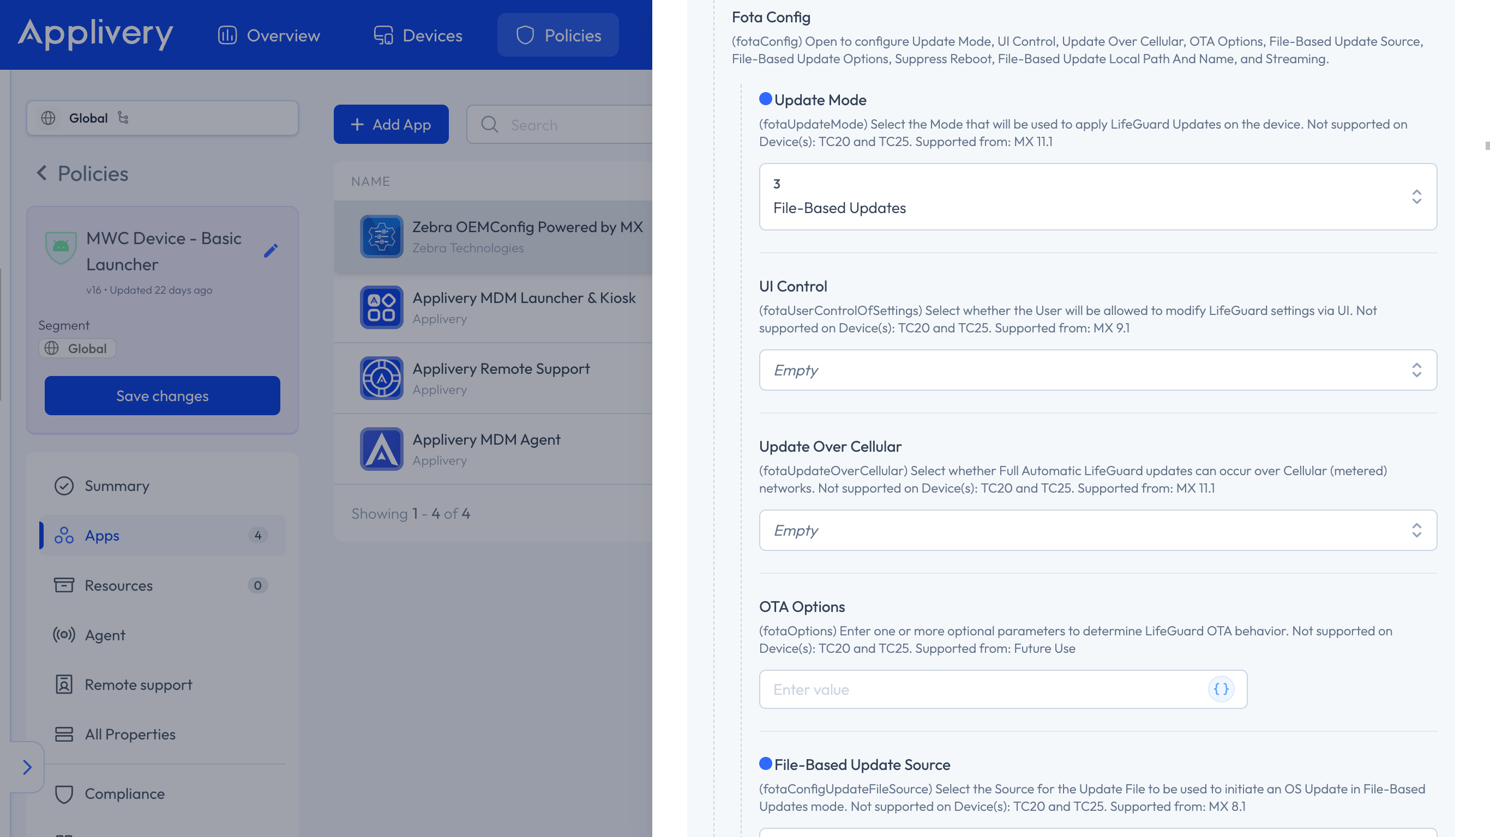Click the back chevron beside Policies heading

tap(41, 173)
